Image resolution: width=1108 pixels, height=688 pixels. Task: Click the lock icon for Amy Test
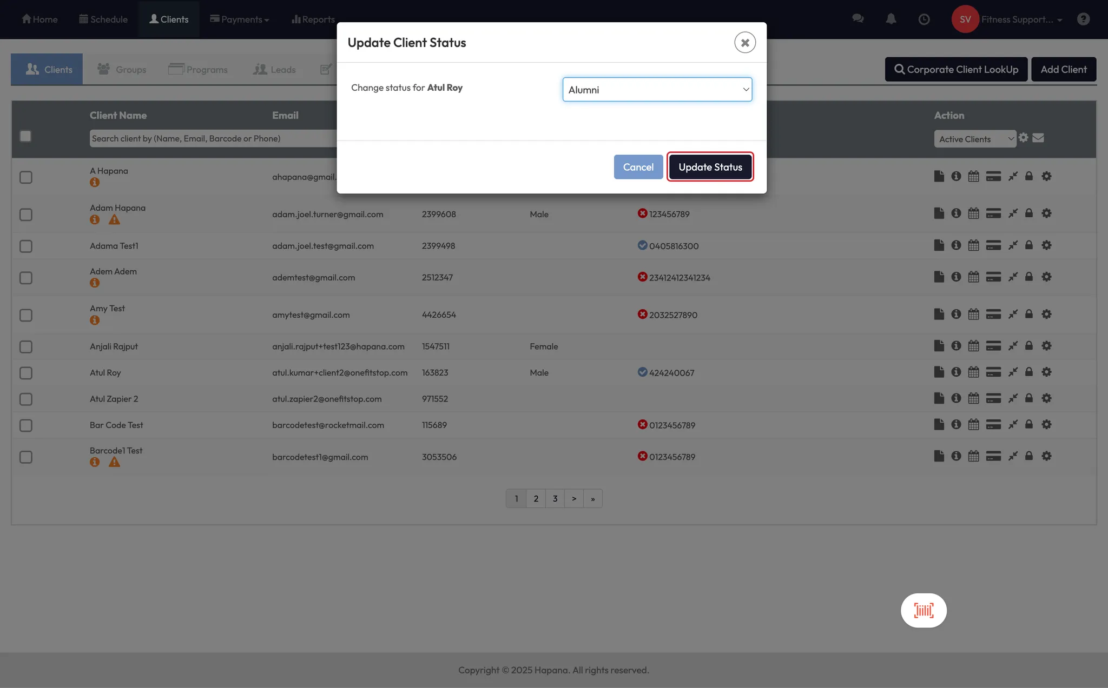pyautogui.click(x=1029, y=314)
